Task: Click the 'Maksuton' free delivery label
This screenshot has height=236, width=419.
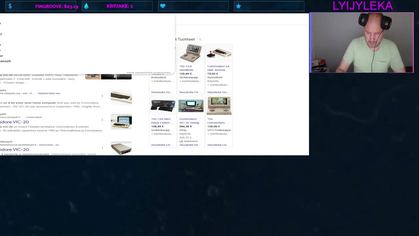Action: [x=191, y=141]
